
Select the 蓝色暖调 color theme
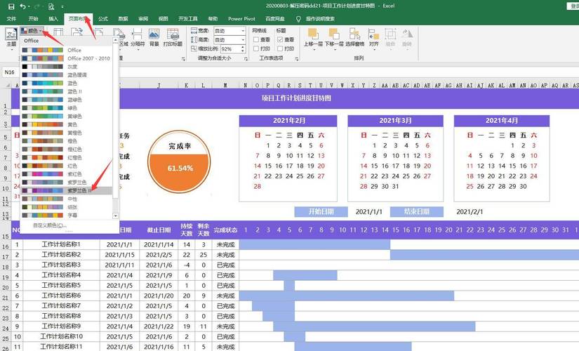(67, 75)
